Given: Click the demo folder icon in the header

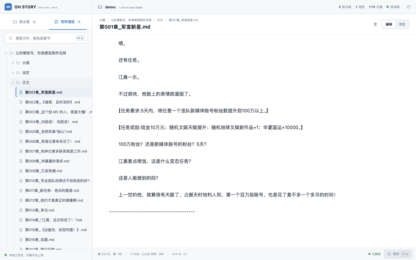Looking at the screenshot, I should [x=100, y=7].
